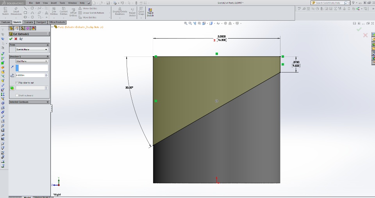Viewport: 375px width, 198px height.
Task: Select the Corner Rectangle sketch tool
Action: (x=25, y=13)
